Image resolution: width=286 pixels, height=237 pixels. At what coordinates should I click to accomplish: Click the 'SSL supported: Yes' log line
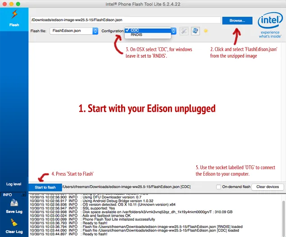[73, 208]
